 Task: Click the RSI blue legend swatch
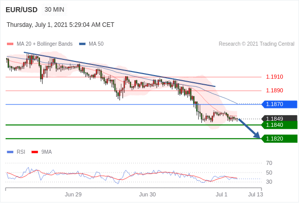[10, 152]
